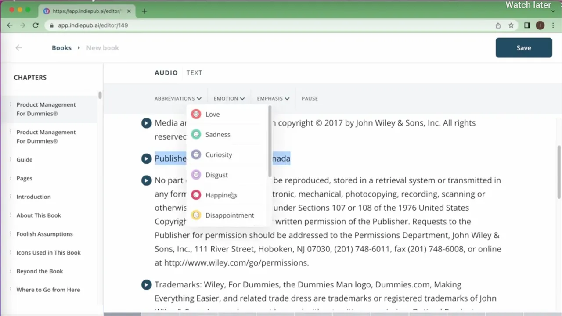
Task: Select the Love emotion icon
Action: pyautogui.click(x=196, y=114)
